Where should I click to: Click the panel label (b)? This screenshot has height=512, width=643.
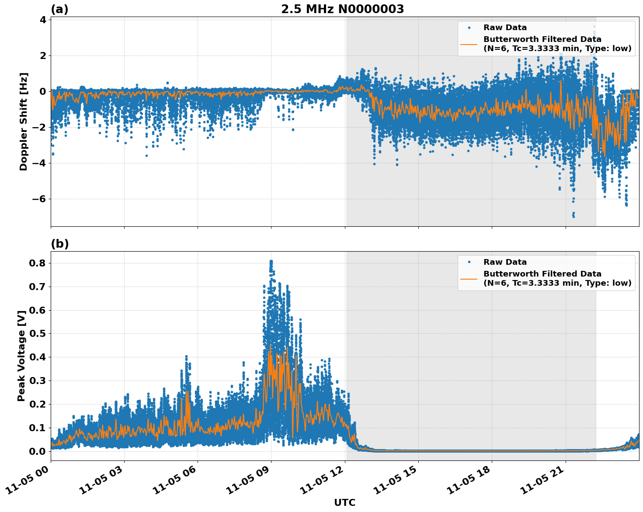click(59, 243)
